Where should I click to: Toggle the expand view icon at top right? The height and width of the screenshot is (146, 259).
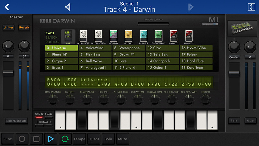(252, 7)
